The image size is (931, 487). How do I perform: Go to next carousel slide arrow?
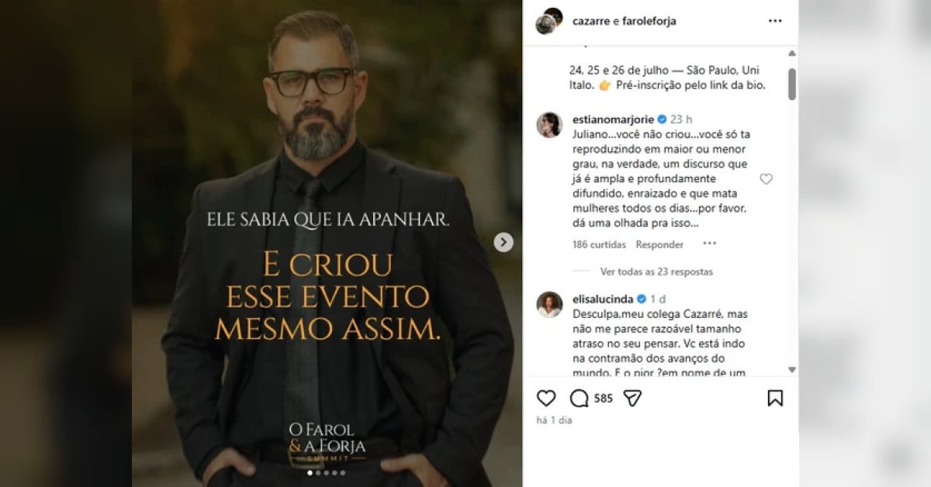click(504, 243)
